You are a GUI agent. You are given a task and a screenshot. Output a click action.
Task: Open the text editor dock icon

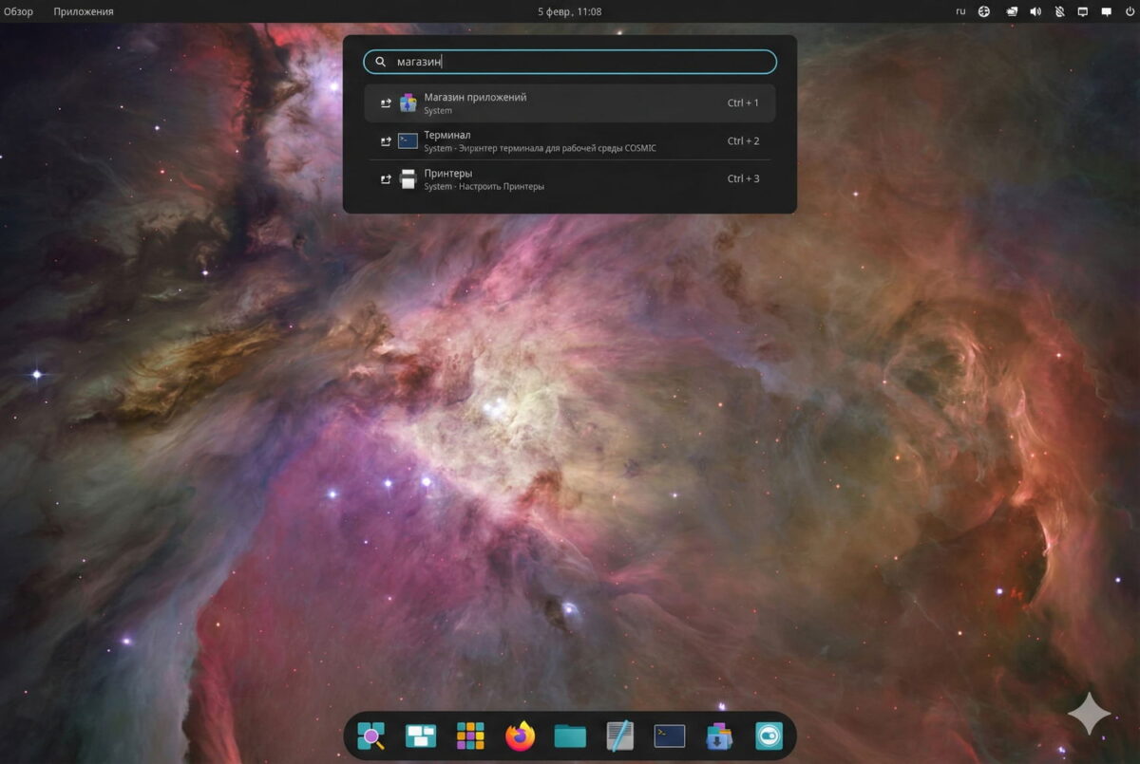(x=618, y=735)
